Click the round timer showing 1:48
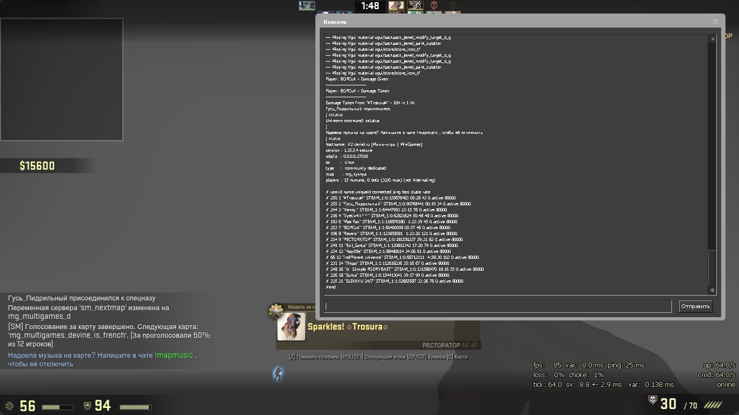 370,6
